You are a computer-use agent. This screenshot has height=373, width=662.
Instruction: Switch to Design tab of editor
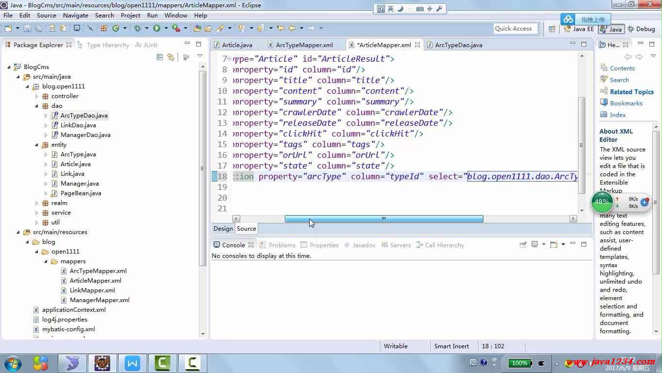[x=223, y=229]
